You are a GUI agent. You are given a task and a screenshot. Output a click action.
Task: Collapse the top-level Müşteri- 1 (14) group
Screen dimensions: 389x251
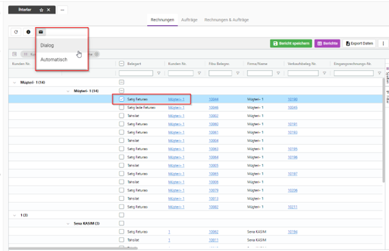coord(14,82)
